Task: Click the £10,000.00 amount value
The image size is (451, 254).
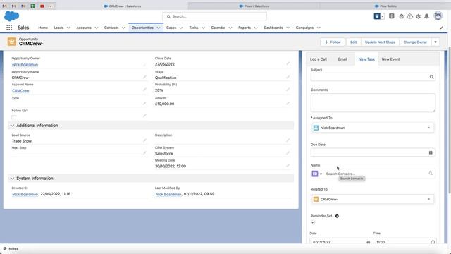Action: click(164, 104)
